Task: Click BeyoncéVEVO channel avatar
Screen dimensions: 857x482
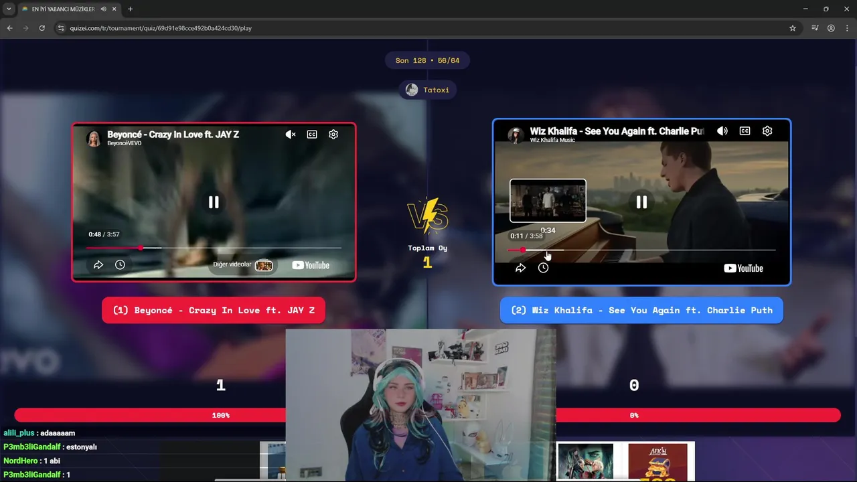Action: pyautogui.click(x=94, y=138)
